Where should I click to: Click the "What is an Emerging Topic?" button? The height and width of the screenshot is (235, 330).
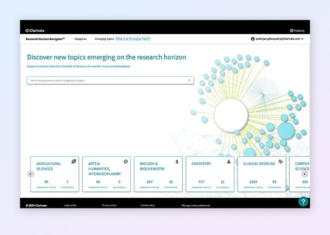(x=133, y=38)
